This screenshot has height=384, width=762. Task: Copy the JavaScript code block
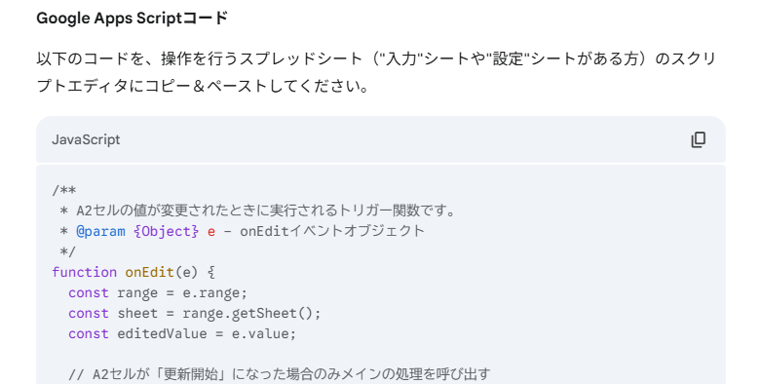[699, 139]
